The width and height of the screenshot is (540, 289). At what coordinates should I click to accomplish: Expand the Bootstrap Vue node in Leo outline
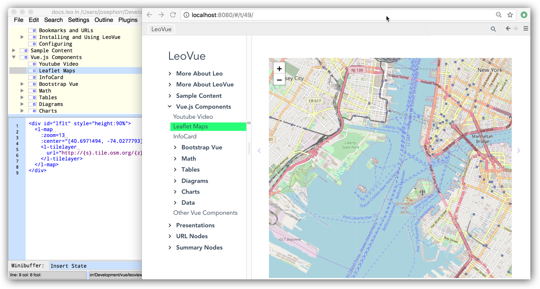coord(22,84)
